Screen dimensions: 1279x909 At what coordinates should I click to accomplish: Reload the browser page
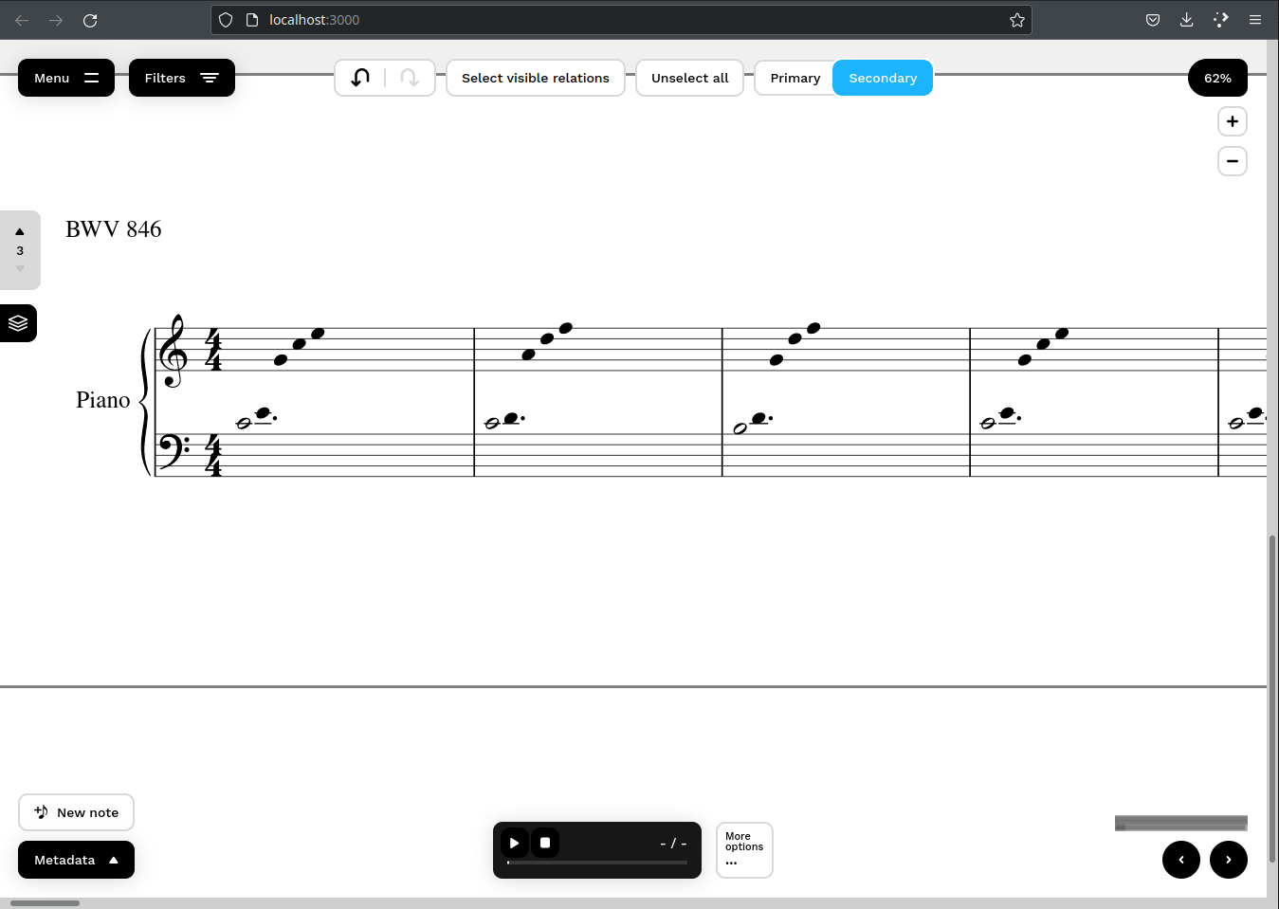90,20
